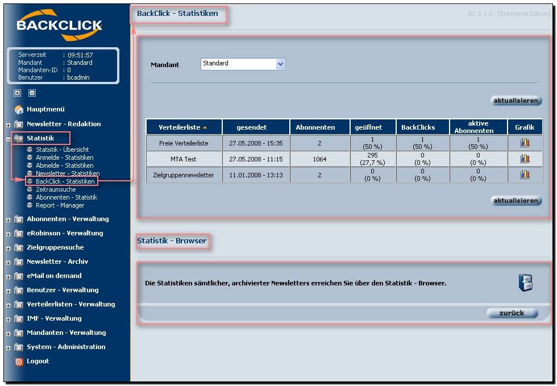Click the 'Freie Verteilerliste' table cell
Viewport: 557px width, 386px height.
click(x=184, y=143)
